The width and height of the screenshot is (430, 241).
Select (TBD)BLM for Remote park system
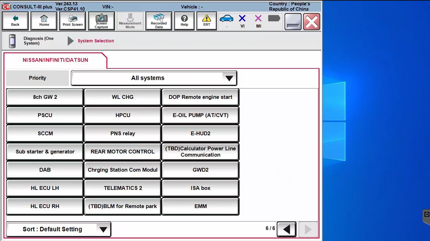click(123, 206)
